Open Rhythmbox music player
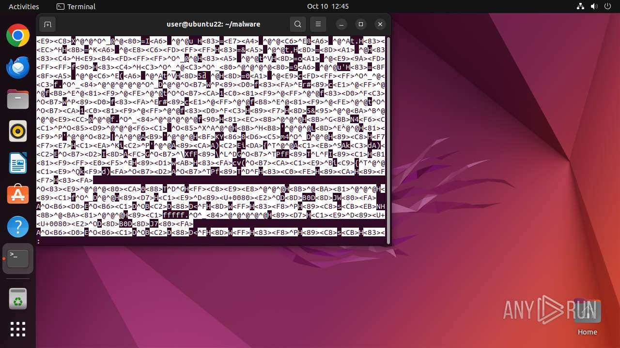Viewport: 620px width, 348px height. coord(18,131)
